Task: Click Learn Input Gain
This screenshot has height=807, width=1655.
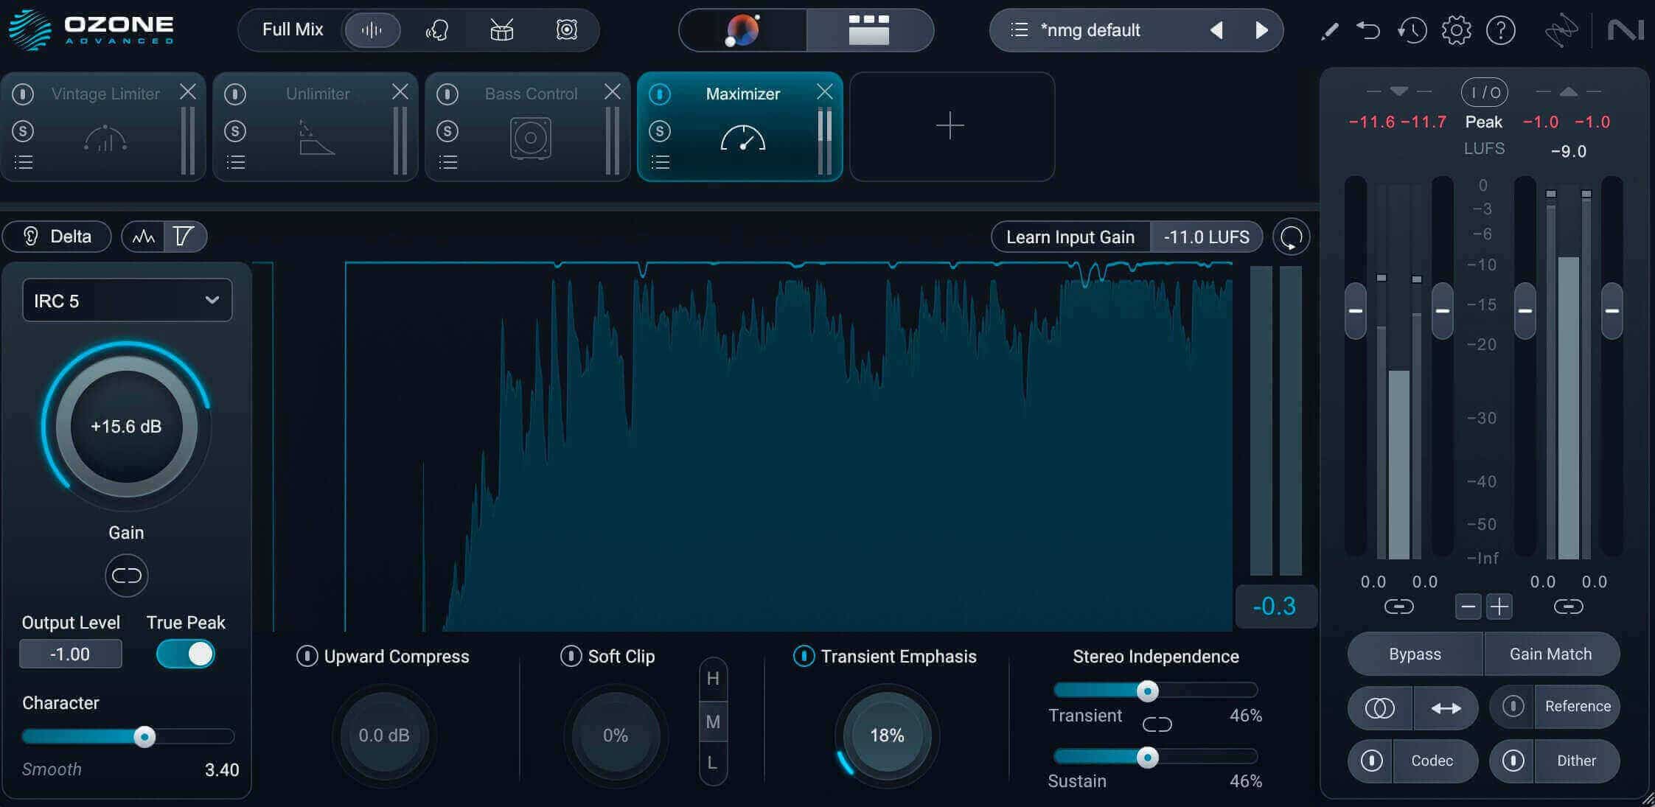Action: point(1070,237)
